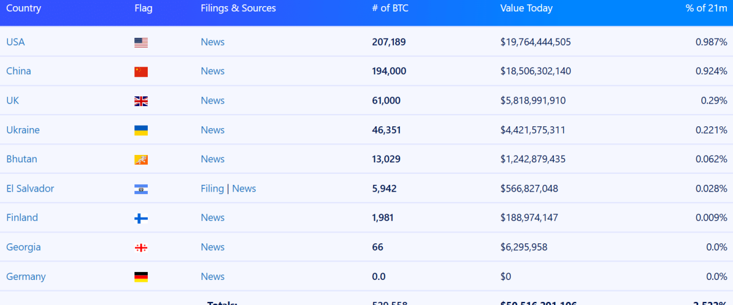Click the Georgia flag icon
733x305 pixels.
tap(141, 248)
